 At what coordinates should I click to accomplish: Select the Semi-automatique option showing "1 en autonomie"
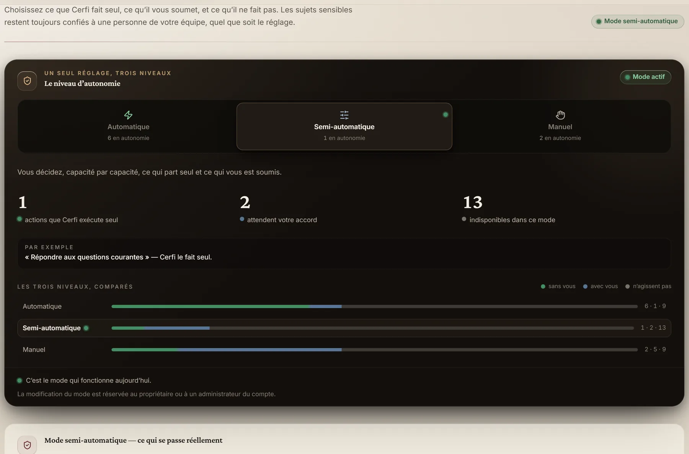(x=344, y=126)
